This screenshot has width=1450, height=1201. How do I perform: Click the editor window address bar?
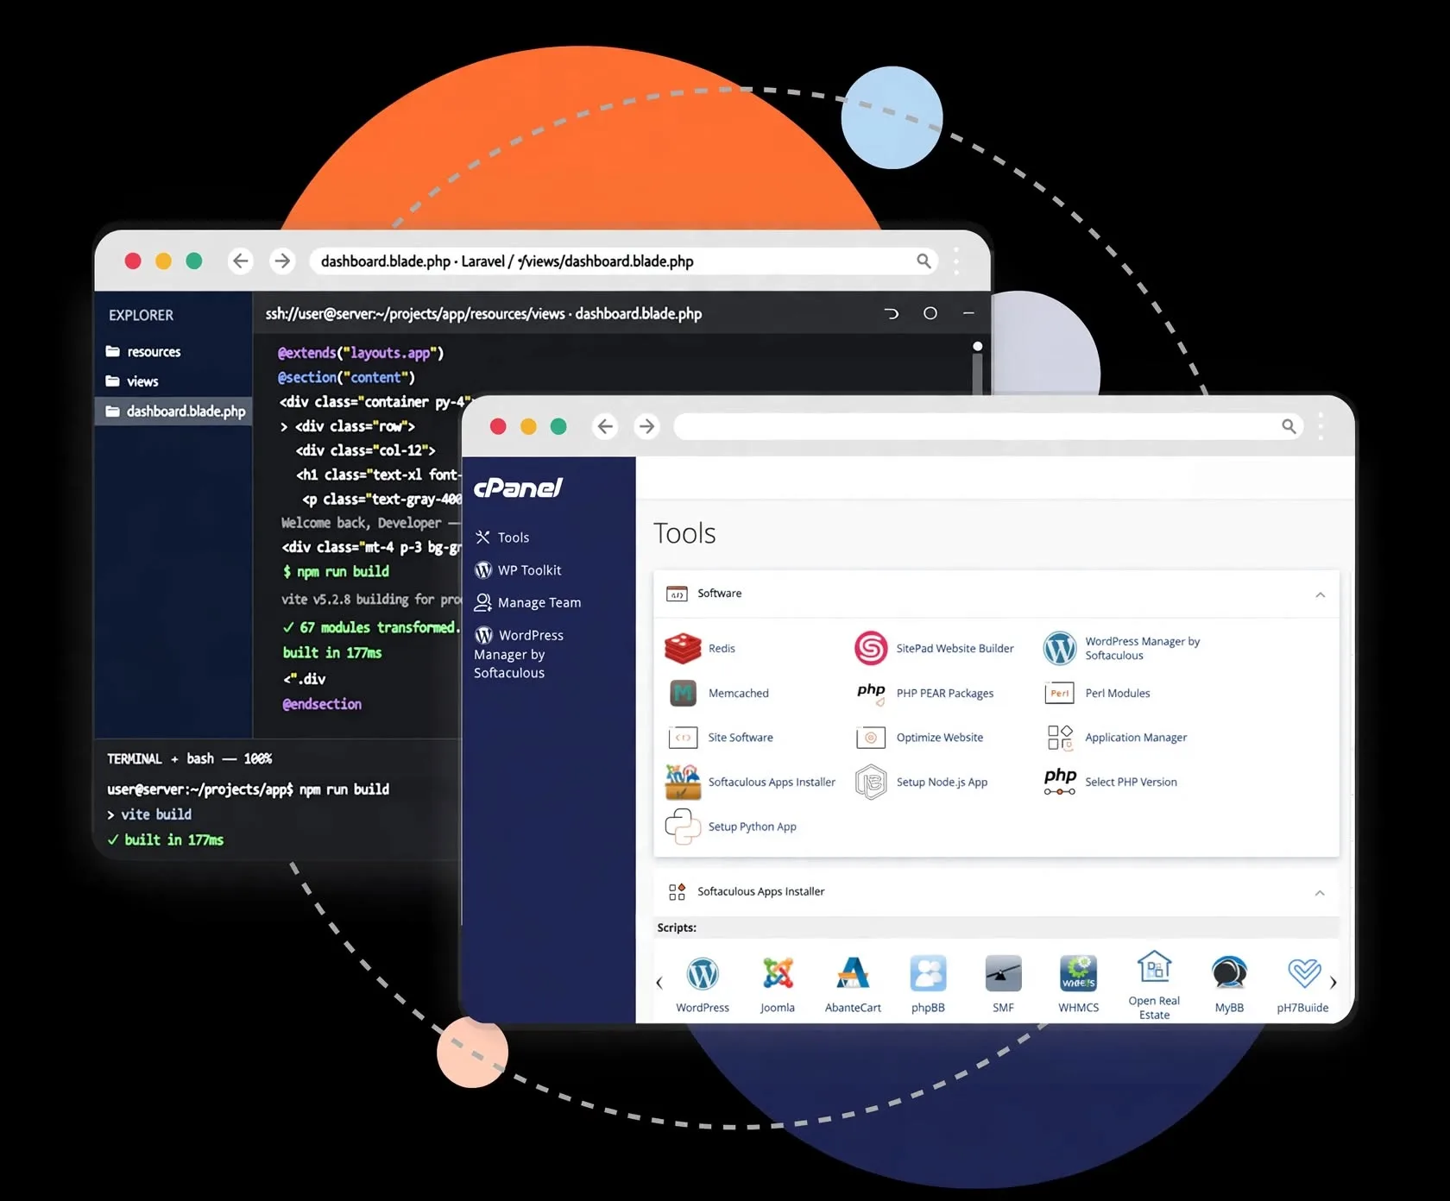(623, 261)
